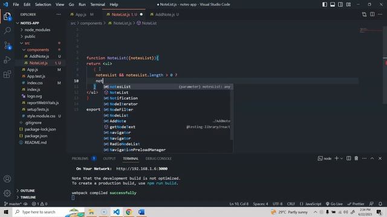Viewport: 387px width, 217px height.
Task: Click the errors and warnings status indicator
Action: coord(39,204)
